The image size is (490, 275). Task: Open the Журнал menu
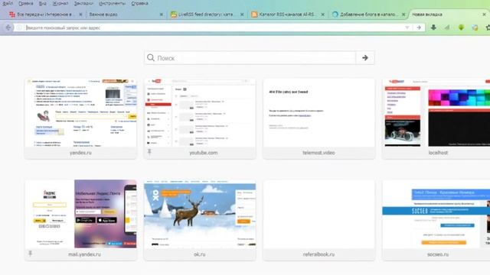click(60, 3)
